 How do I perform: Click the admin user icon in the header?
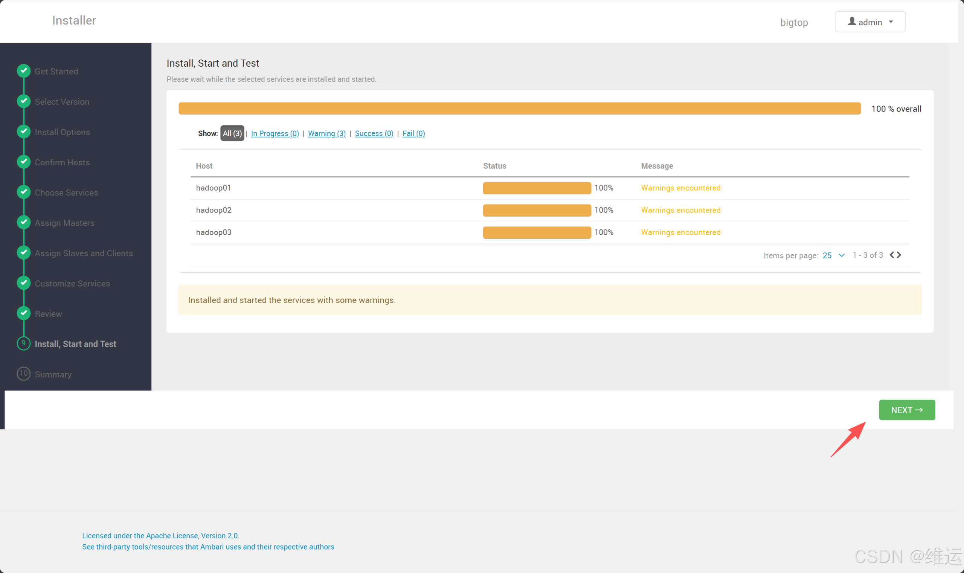pyautogui.click(x=851, y=21)
